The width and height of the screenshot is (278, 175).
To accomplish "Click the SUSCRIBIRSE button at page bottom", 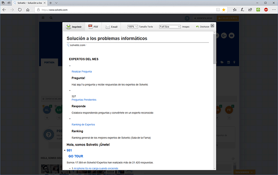I will pos(244,172).
